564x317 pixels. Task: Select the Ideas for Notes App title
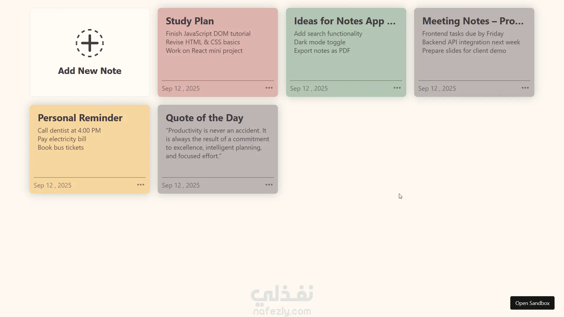coord(345,21)
